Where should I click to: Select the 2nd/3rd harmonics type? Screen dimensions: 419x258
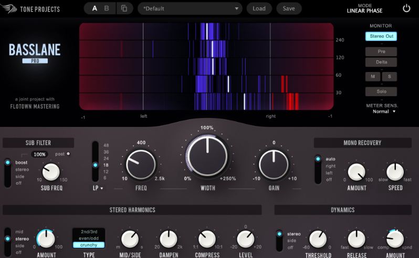(89, 232)
